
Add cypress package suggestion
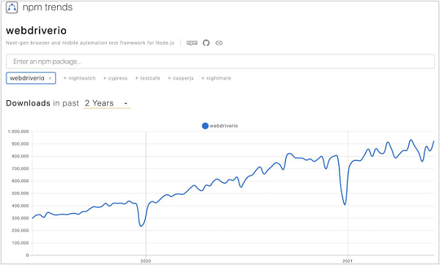point(115,78)
